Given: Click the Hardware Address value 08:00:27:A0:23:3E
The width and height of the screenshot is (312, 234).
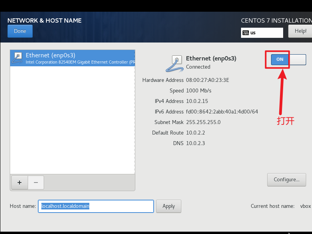Looking at the screenshot, I should [x=207, y=80].
